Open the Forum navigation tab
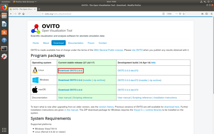This screenshot has width=214, height=134. (91, 43)
